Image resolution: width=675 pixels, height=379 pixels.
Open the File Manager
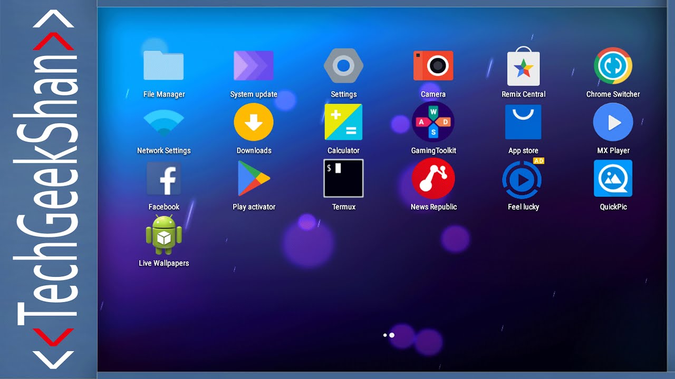pos(163,66)
